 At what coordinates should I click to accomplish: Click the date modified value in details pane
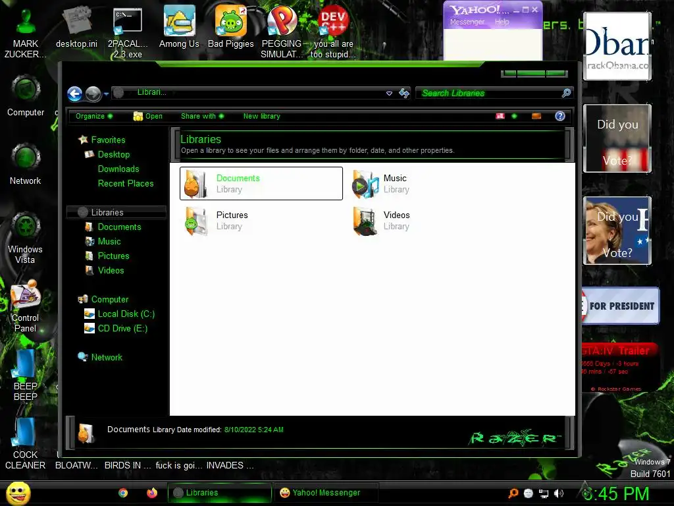(253, 430)
